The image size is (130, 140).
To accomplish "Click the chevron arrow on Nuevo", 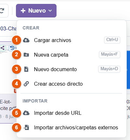I will pyautogui.click(x=50, y=11).
